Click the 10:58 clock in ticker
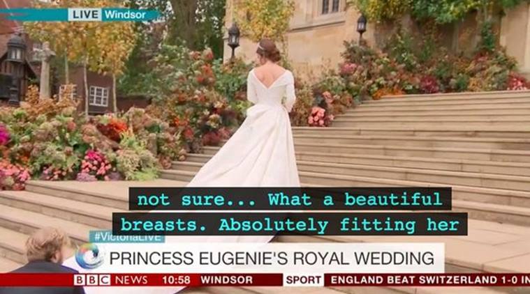The height and width of the screenshot is (294, 530). click(176, 280)
